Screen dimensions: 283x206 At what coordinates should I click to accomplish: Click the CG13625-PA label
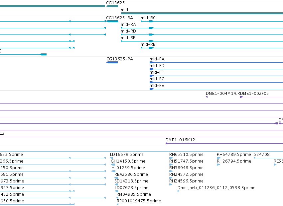120,59
